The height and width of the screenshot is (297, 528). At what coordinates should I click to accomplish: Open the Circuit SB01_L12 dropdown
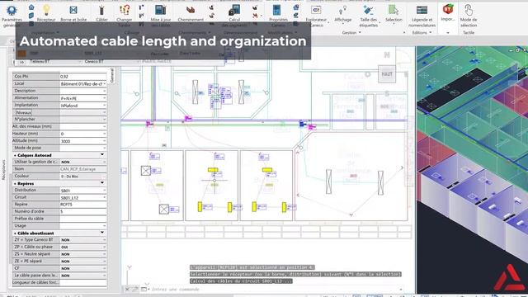105,198
